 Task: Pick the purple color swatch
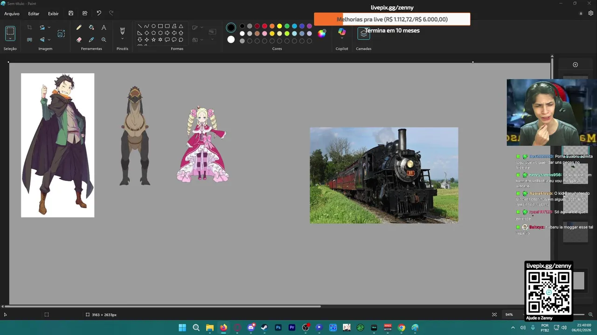[x=309, y=26]
